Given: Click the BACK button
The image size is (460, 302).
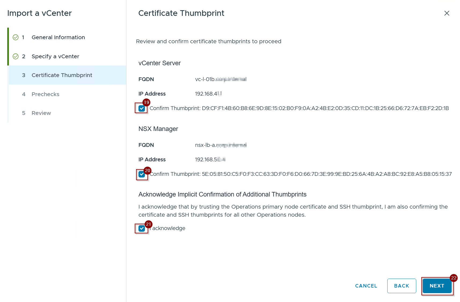Looking at the screenshot, I should [401, 286].
